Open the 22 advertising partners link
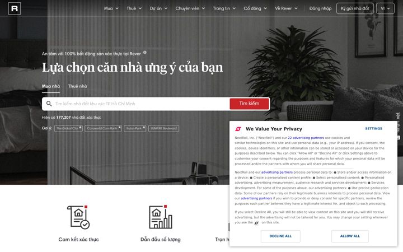403x252 pixels. coord(306,138)
